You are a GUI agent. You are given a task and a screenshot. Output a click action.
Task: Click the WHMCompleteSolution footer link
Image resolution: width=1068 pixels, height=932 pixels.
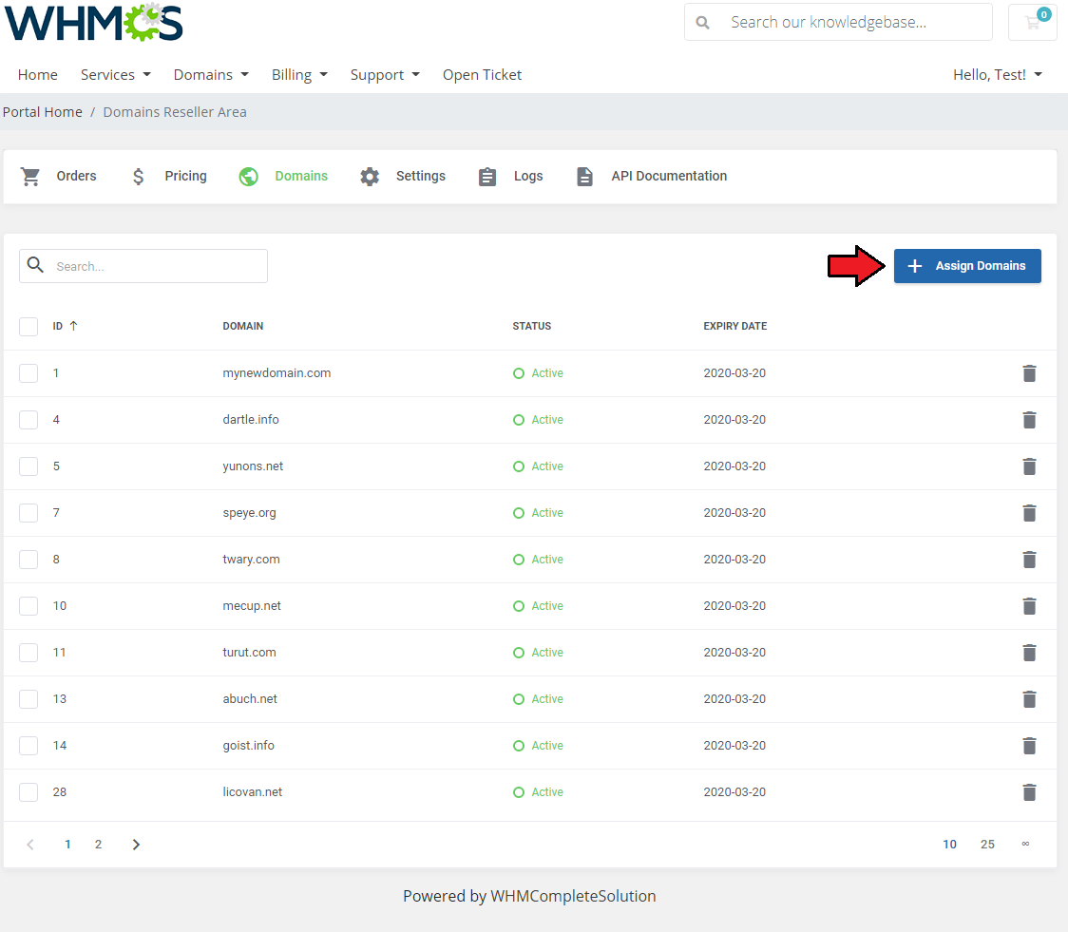point(573,897)
